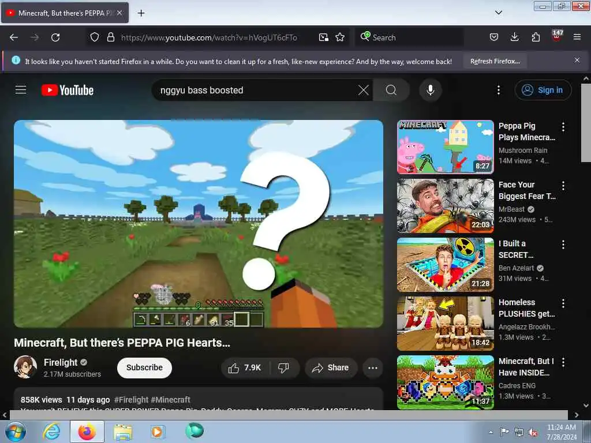The height and width of the screenshot is (443, 591).
Task: Open the Firefox hamburger application menu
Action: coord(577,37)
